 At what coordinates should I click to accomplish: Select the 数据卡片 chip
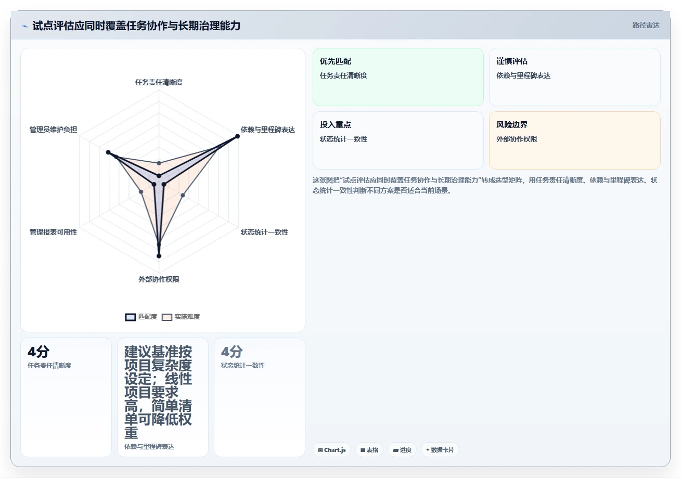click(440, 450)
